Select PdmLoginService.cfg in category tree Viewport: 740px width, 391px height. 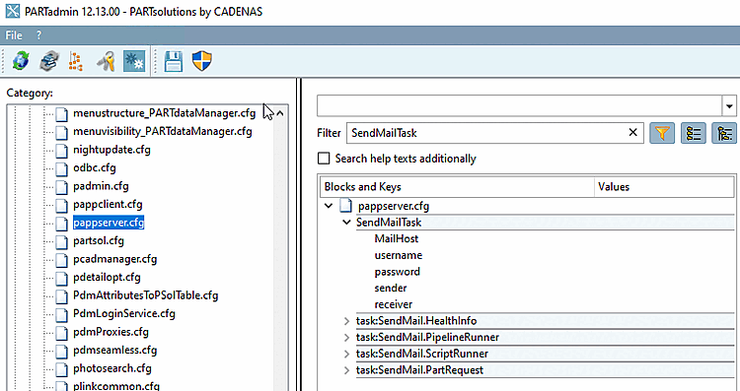coord(124,314)
